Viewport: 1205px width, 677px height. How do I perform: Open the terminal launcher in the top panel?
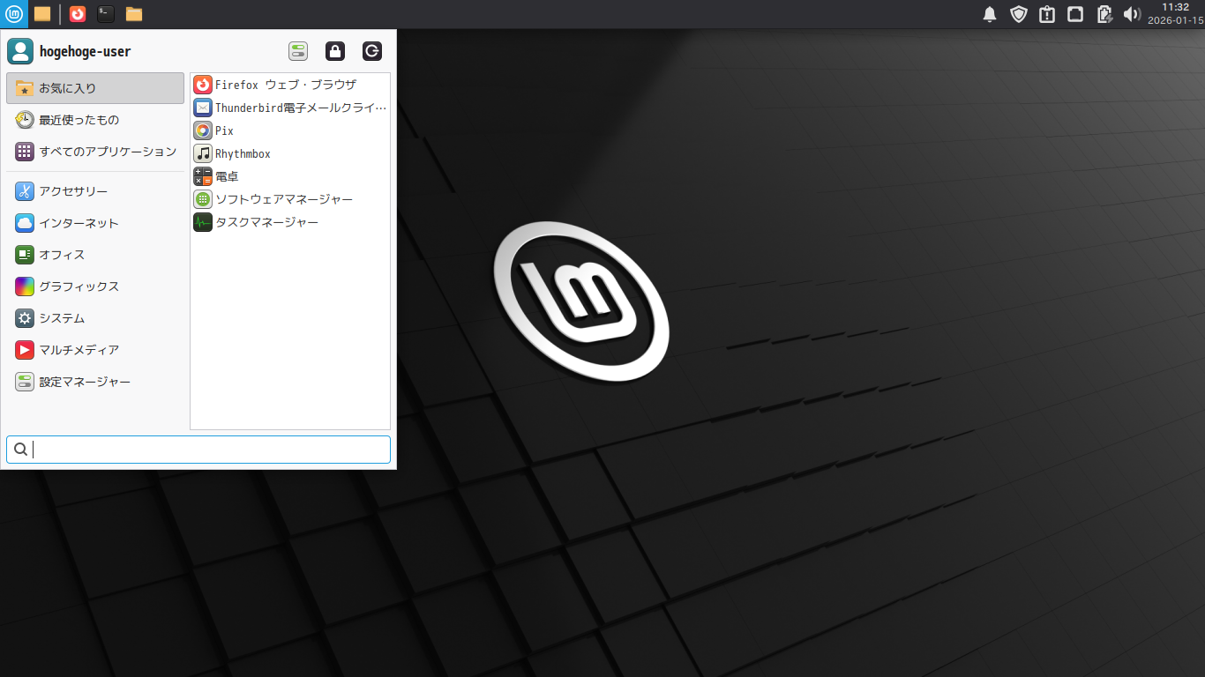106,14
